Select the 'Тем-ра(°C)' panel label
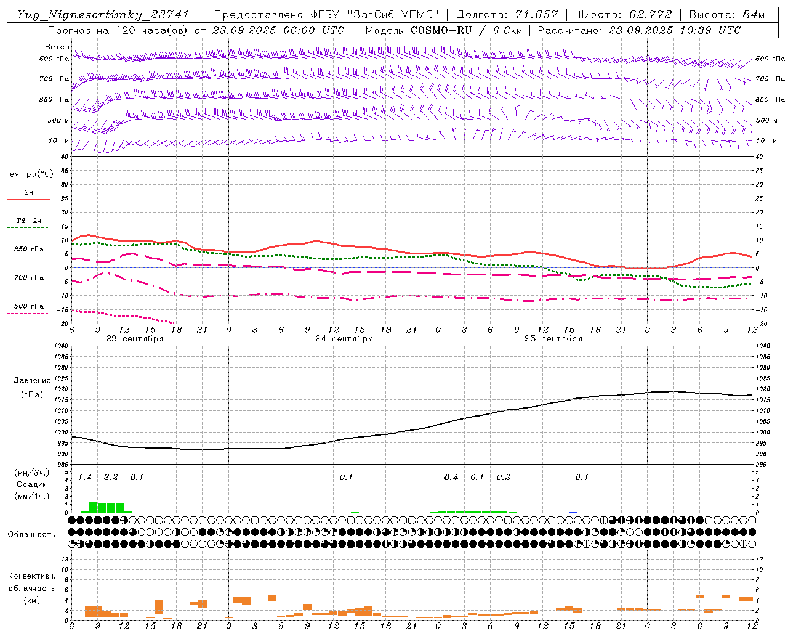 point(29,174)
